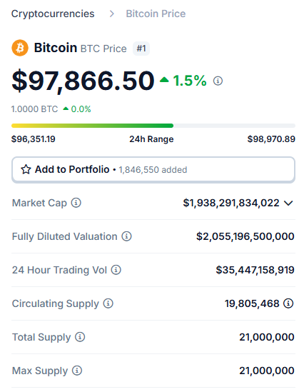Click the orange Bitcoin logo icon
Image resolution: width=304 pixels, height=392 pixels.
(x=20, y=48)
